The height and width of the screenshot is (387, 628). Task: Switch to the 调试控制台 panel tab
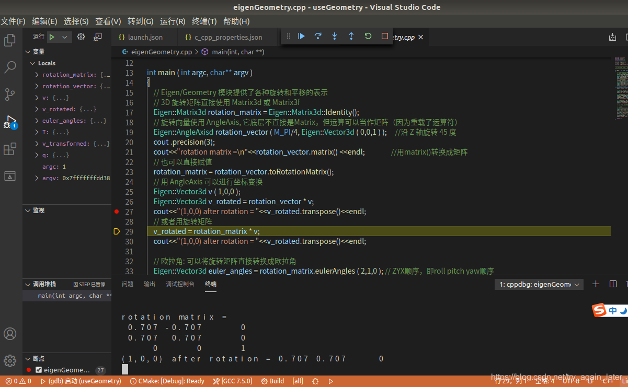[x=180, y=284]
